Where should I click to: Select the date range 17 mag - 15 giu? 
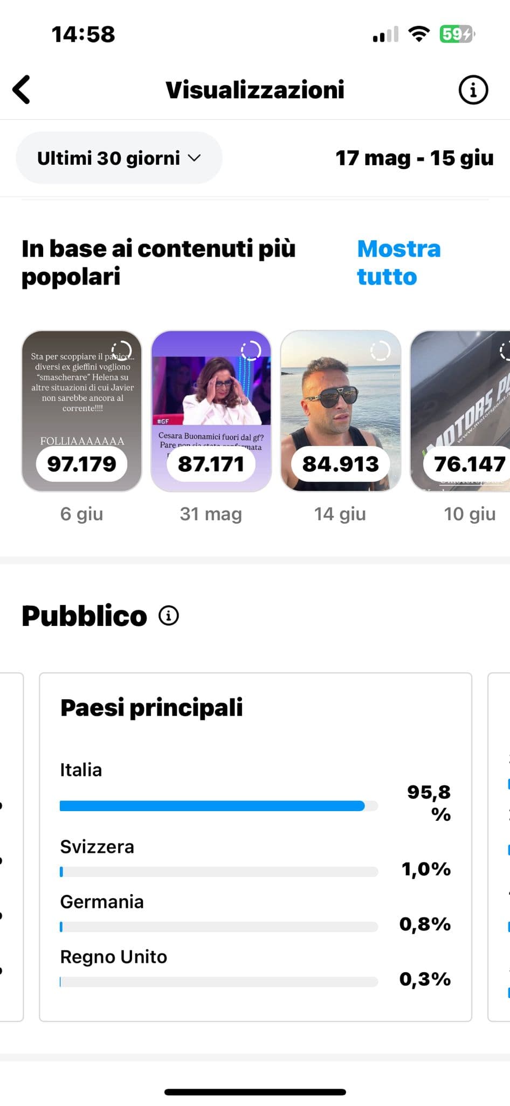[x=414, y=158]
